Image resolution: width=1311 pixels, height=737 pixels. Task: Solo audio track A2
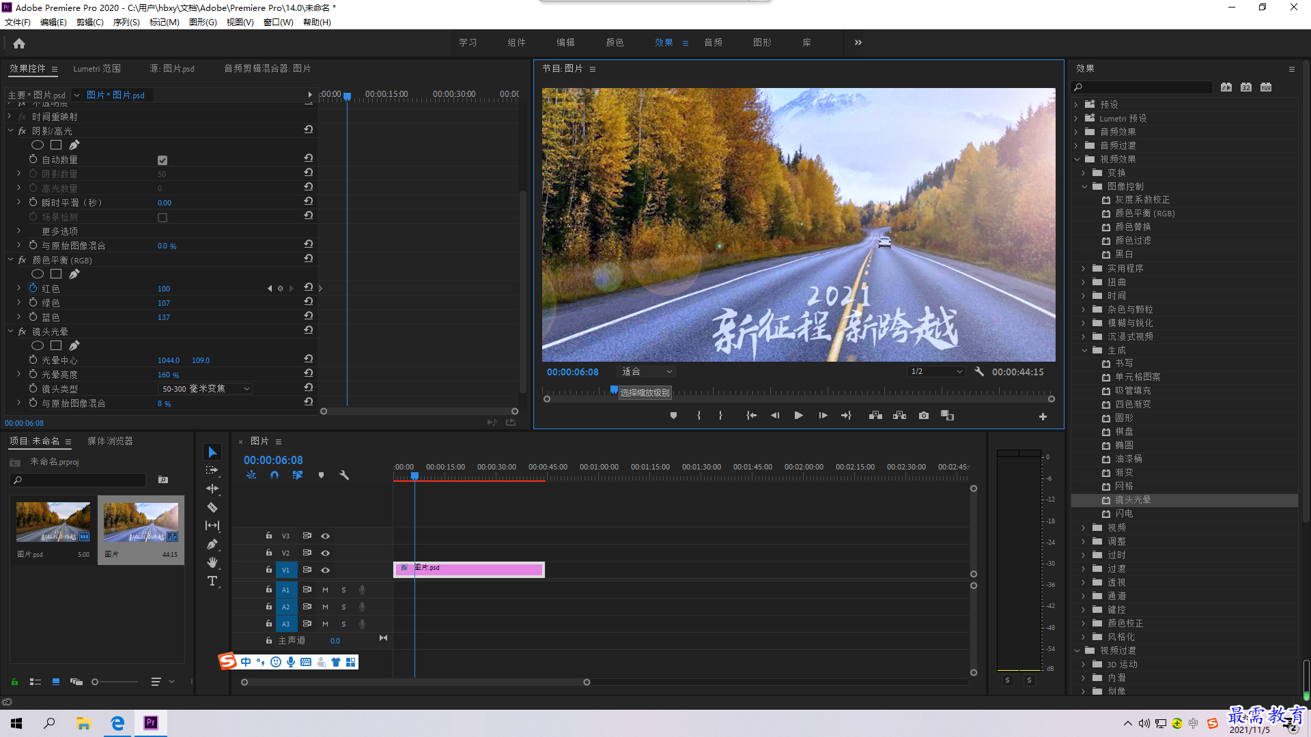pyautogui.click(x=343, y=607)
